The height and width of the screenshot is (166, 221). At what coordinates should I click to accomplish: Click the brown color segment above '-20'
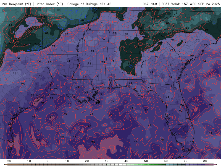[10, 165]
